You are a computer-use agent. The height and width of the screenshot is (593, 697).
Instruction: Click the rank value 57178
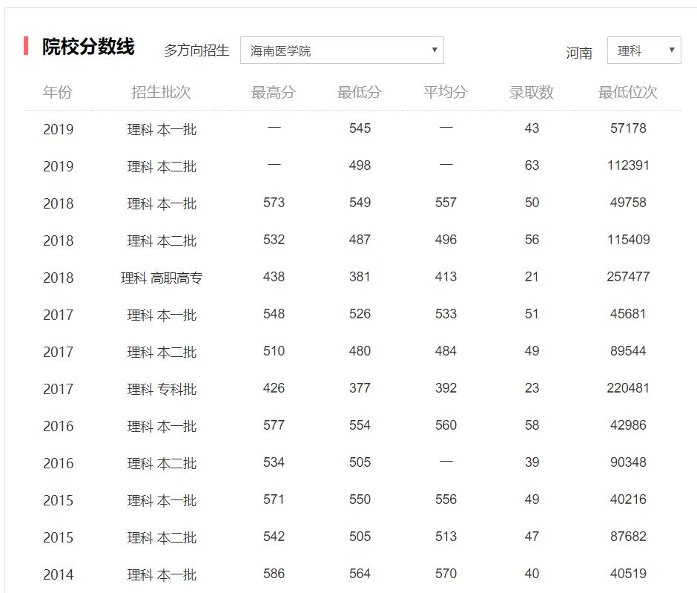(630, 128)
